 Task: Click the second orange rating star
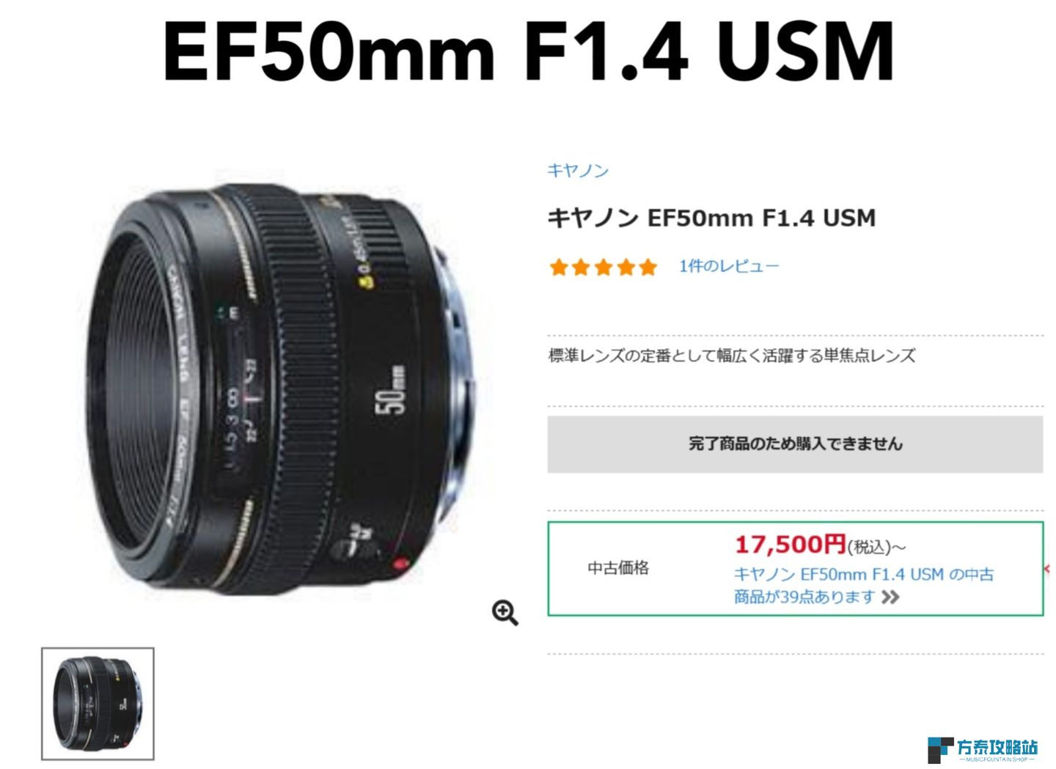click(581, 267)
